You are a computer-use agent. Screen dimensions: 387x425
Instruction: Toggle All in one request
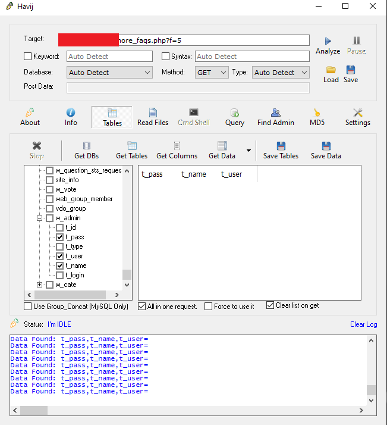142,307
